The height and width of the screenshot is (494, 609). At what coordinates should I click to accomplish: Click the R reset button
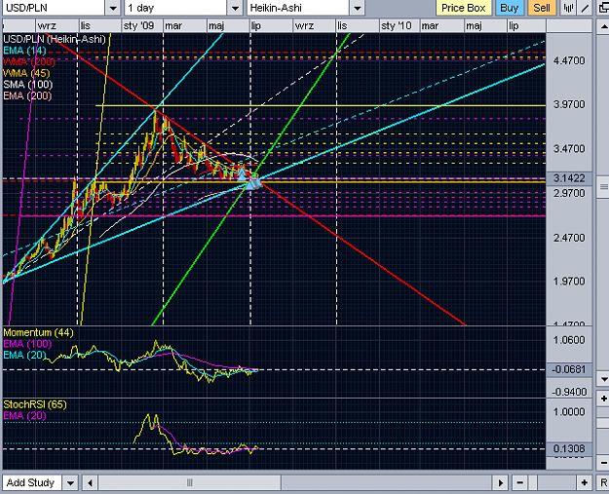pyautogui.click(x=603, y=482)
